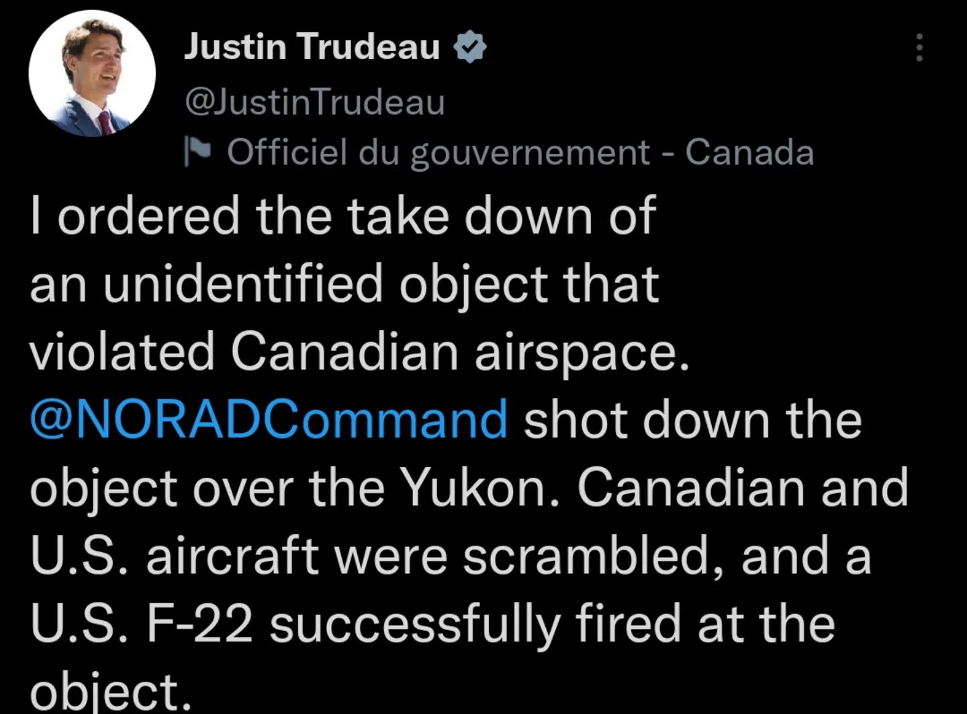Image resolution: width=967 pixels, height=714 pixels.
Task: Click the "an unidentified object that" line
Action: [344, 283]
